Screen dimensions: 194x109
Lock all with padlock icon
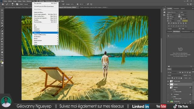181,78
